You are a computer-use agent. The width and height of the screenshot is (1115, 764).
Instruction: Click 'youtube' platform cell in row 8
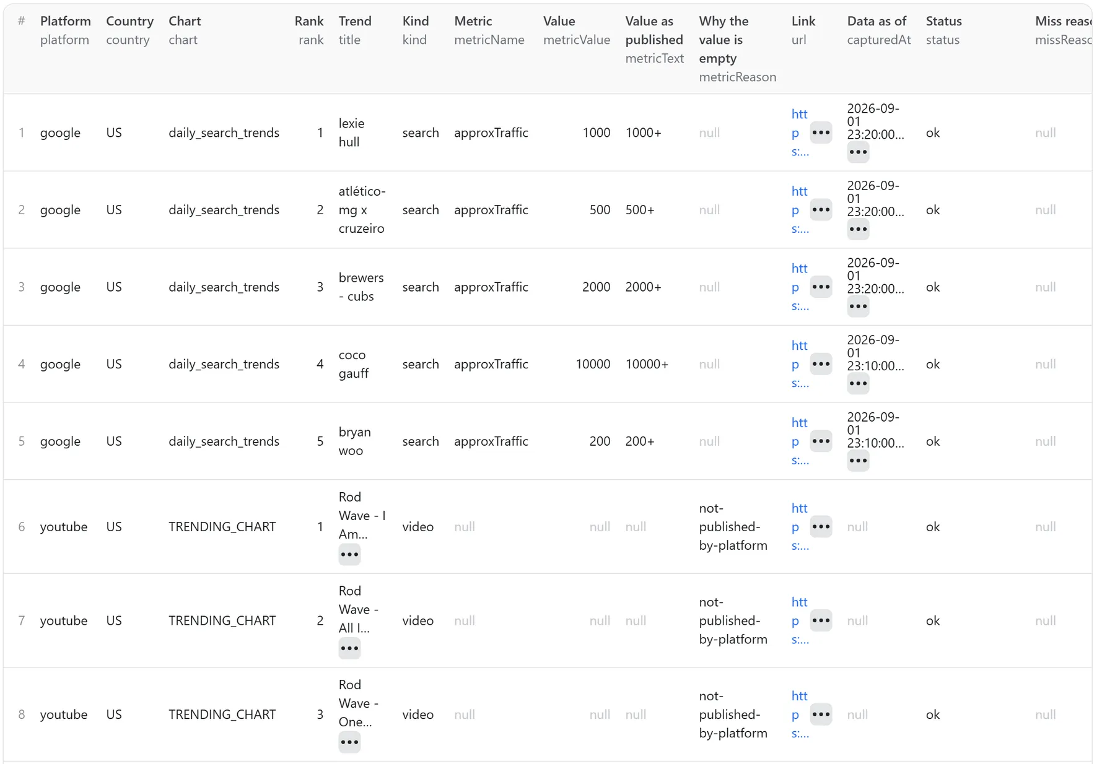(64, 714)
